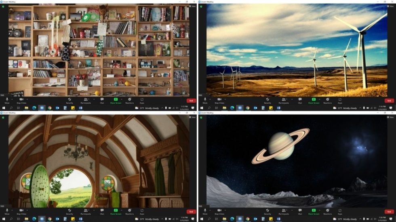Toggle Mute in the Saturn background meeting
The width and height of the screenshot is (396, 222).
(205, 211)
